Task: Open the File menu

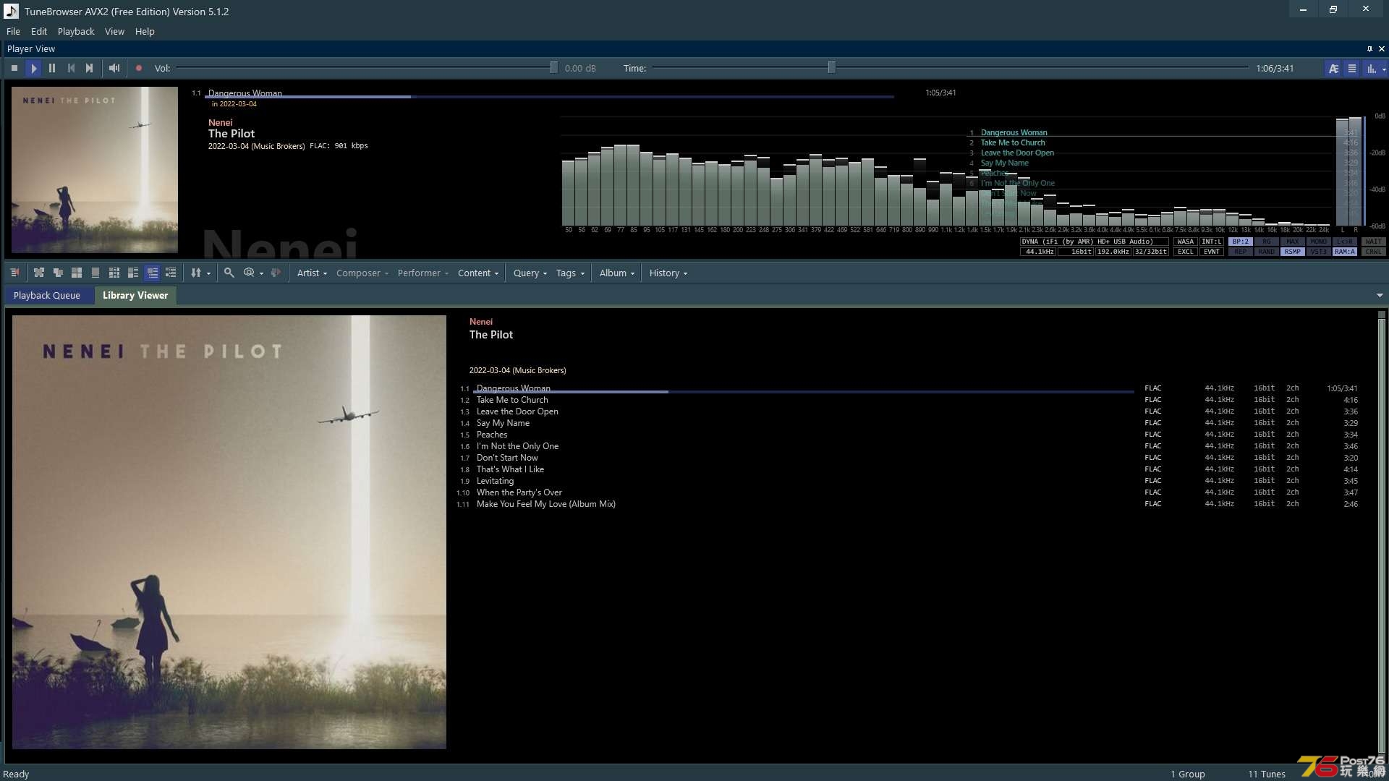Action: click(x=13, y=31)
